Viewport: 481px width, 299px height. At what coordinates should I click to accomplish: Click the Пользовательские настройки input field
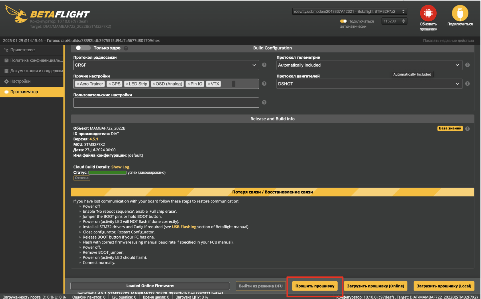166,103
